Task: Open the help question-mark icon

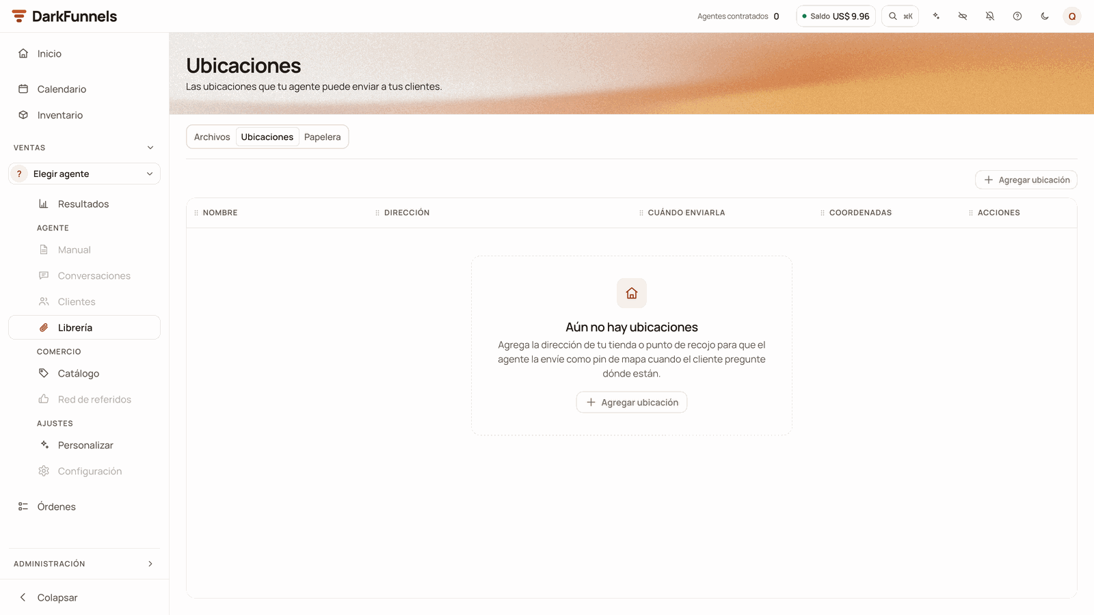Action: tap(1017, 16)
